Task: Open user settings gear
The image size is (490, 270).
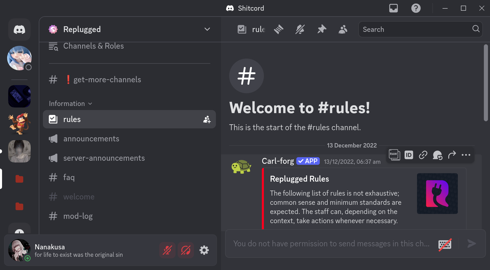Action: (204, 250)
